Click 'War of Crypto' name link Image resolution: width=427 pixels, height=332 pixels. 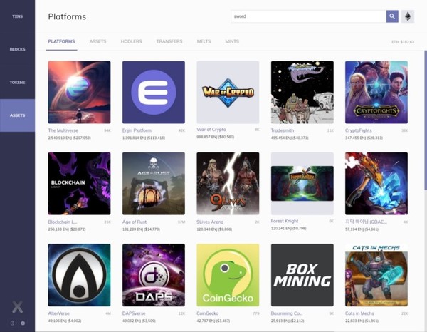coord(211,130)
